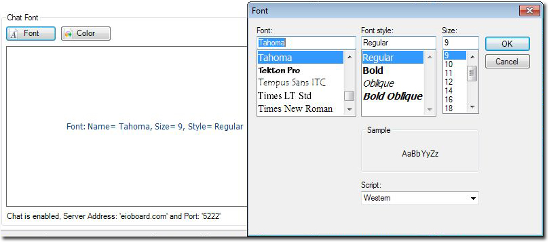Close the Font dialog window
Screen dimensions: 549x244
click(529, 11)
